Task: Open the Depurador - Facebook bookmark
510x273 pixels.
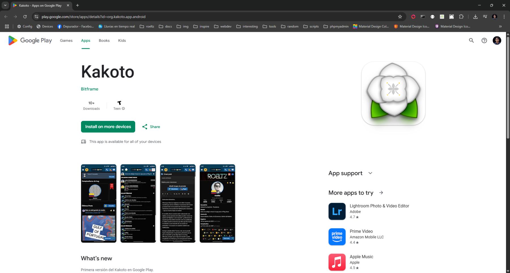Action: point(76,26)
